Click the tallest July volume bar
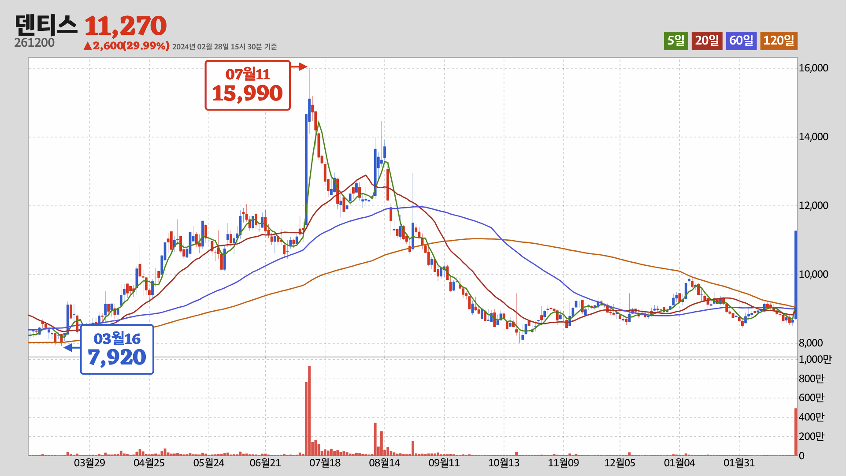This screenshot has width=846, height=476. pos(309,411)
